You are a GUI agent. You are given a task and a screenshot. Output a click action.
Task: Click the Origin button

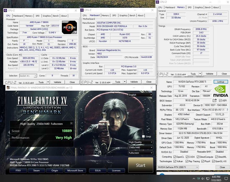pos(55,171)
